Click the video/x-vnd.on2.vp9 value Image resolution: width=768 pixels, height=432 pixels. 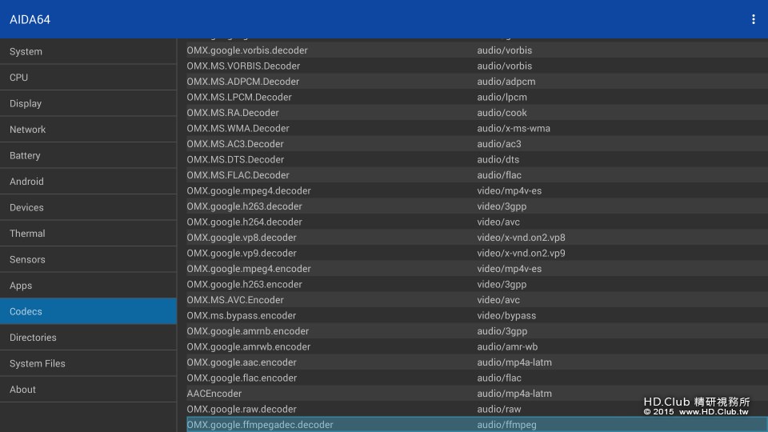(x=521, y=254)
